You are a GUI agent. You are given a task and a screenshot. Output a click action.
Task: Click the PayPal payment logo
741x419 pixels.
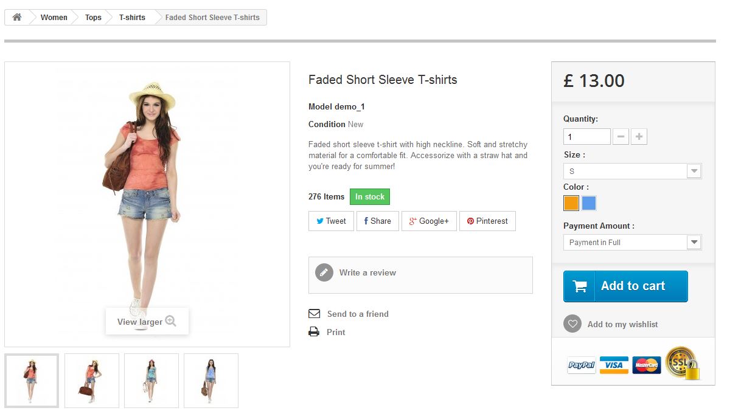(582, 365)
